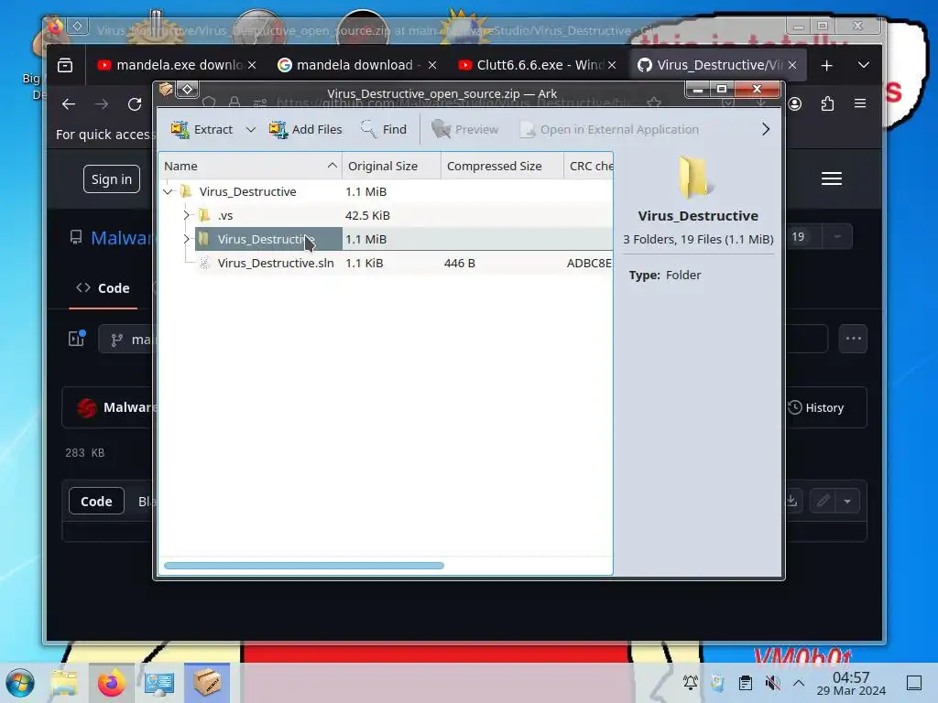The image size is (938, 703).
Task: Click the 42.5 KiB size cell
Action: coord(367,215)
